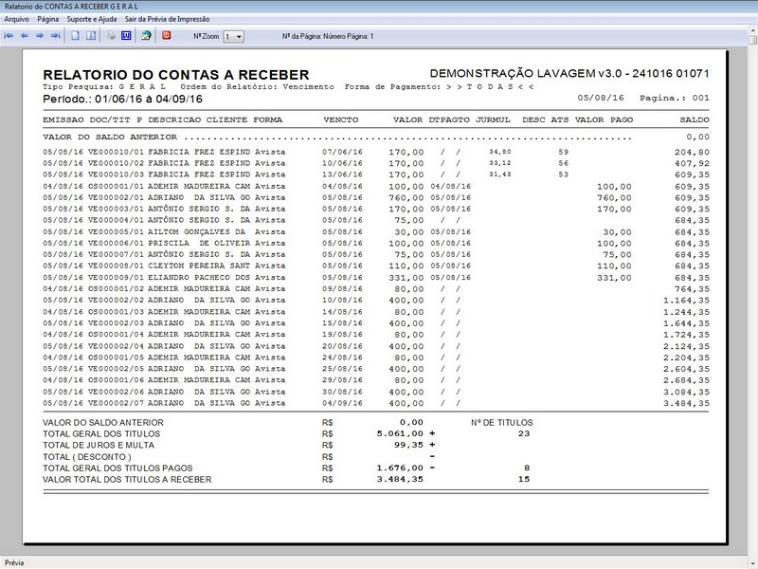Click the go to first page icon
The width and height of the screenshot is (758, 569).
tap(9, 36)
